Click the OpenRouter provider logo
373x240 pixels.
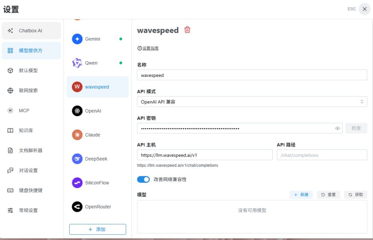(77, 207)
